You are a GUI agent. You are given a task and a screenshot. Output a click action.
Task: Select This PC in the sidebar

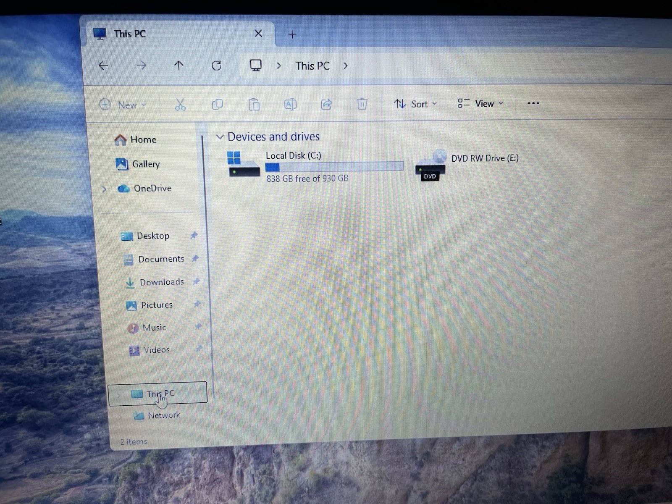157,394
